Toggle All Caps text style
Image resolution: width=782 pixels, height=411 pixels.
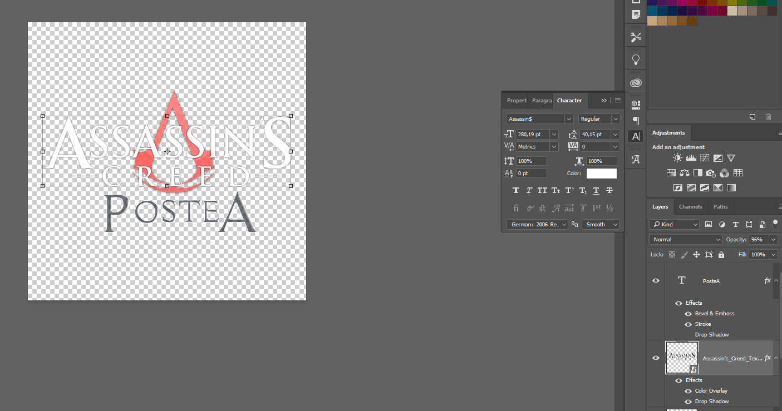point(543,191)
